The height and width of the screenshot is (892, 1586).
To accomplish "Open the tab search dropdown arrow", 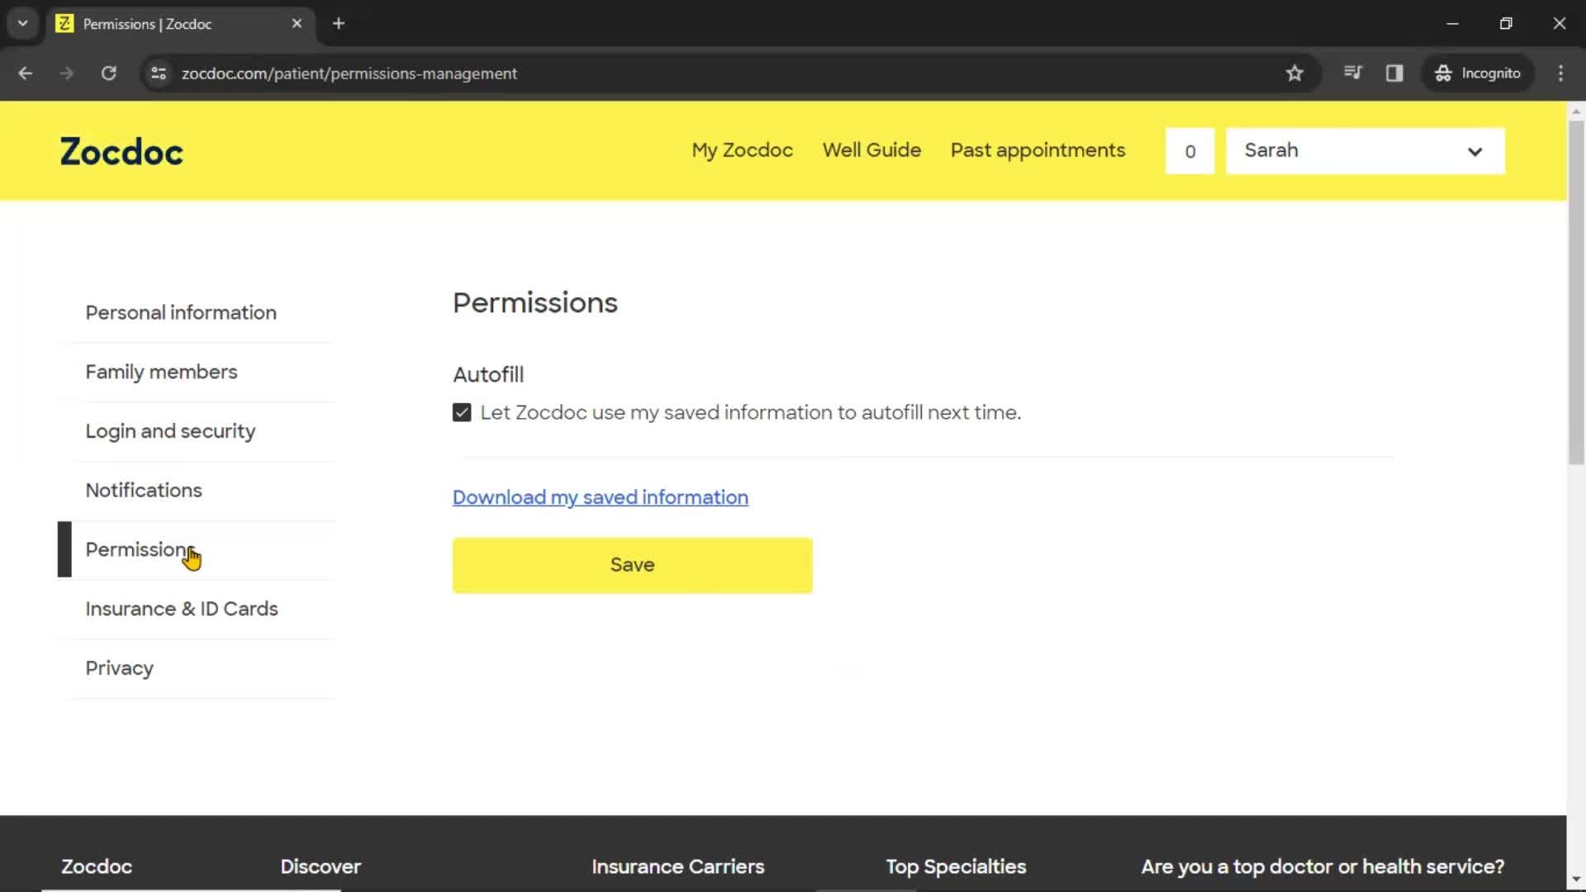I will [23, 24].
